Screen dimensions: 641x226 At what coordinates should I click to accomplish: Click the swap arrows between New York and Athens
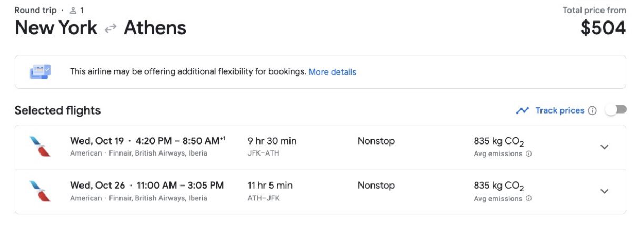pos(110,28)
